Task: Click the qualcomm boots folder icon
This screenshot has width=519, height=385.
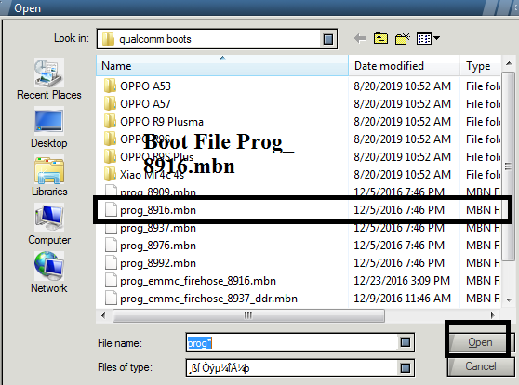Action: [108, 39]
